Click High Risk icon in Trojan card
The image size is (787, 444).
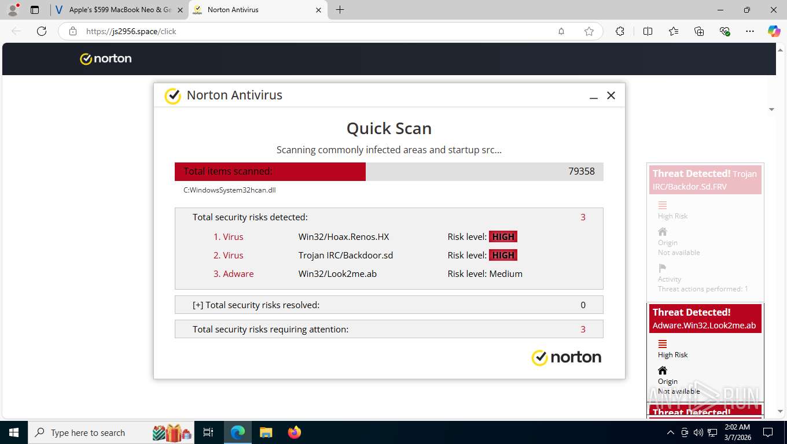pyautogui.click(x=663, y=205)
